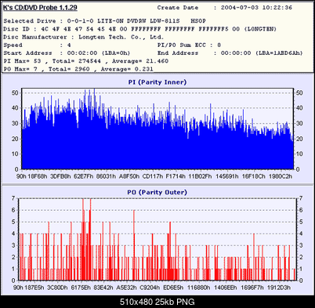Click PI x-axis label F1714h
Viewport: 315px width, 308px height.
pyautogui.click(x=176, y=176)
